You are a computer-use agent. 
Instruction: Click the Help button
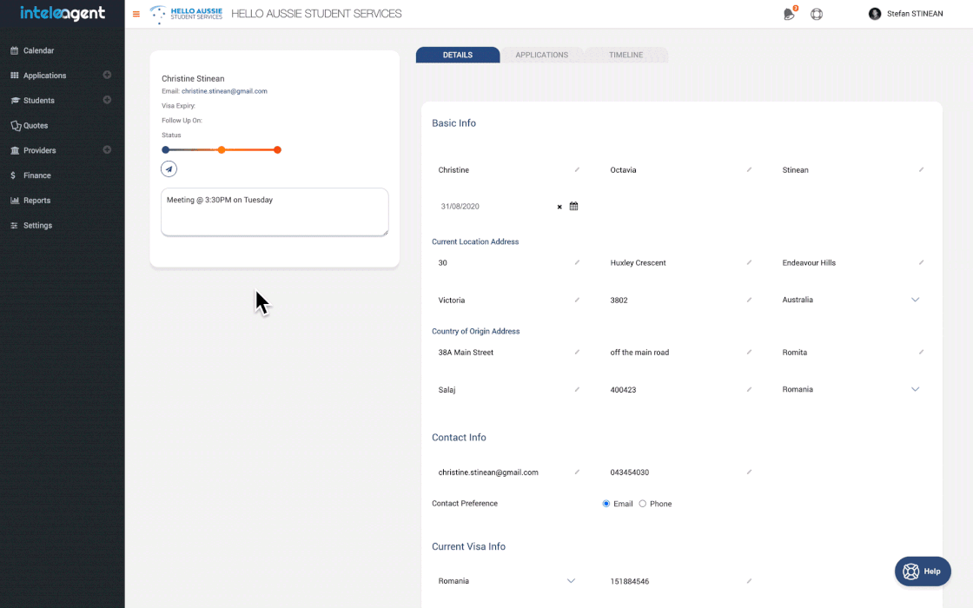click(923, 572)
